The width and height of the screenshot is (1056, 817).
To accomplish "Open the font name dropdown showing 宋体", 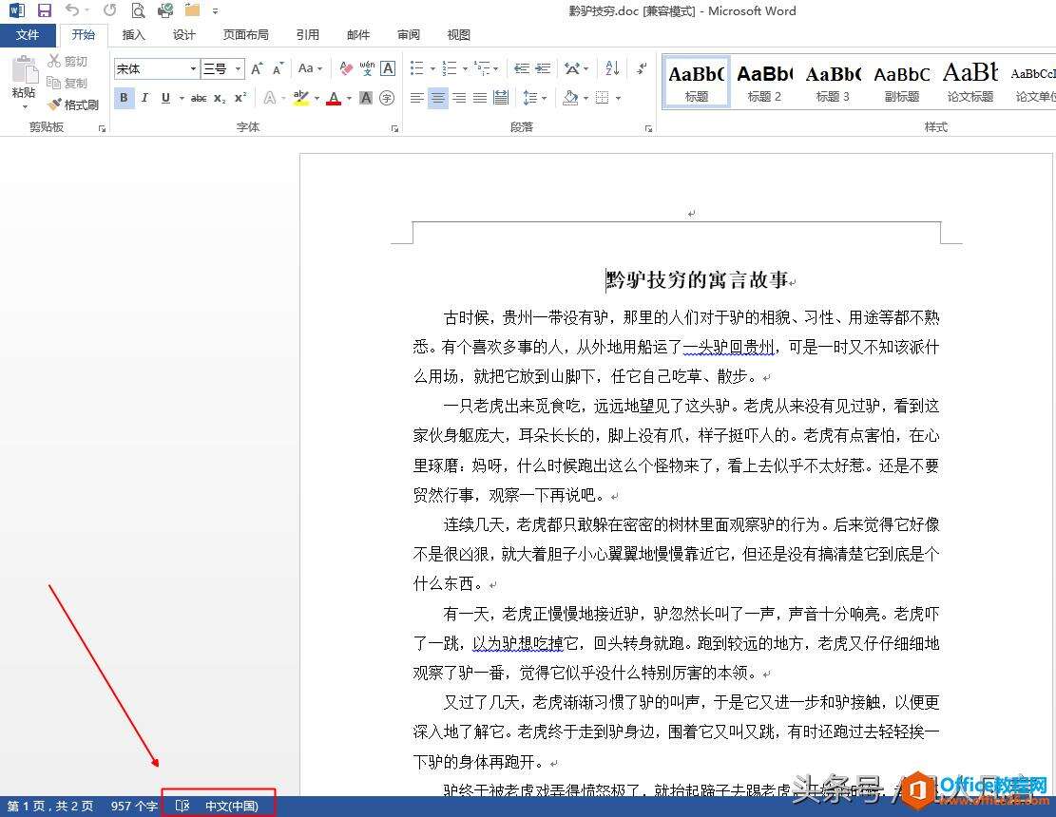I will [156, 68].
